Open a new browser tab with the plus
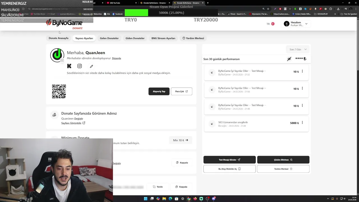Image resolution: width=359 pixels, height=202 pixels. tap(208, 3)
